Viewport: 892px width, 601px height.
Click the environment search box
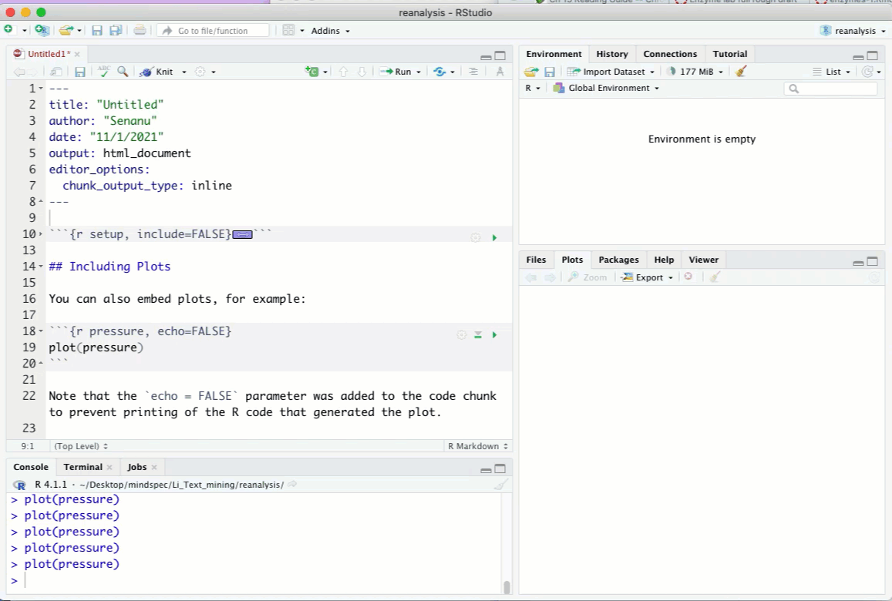(x=831, y=89)
